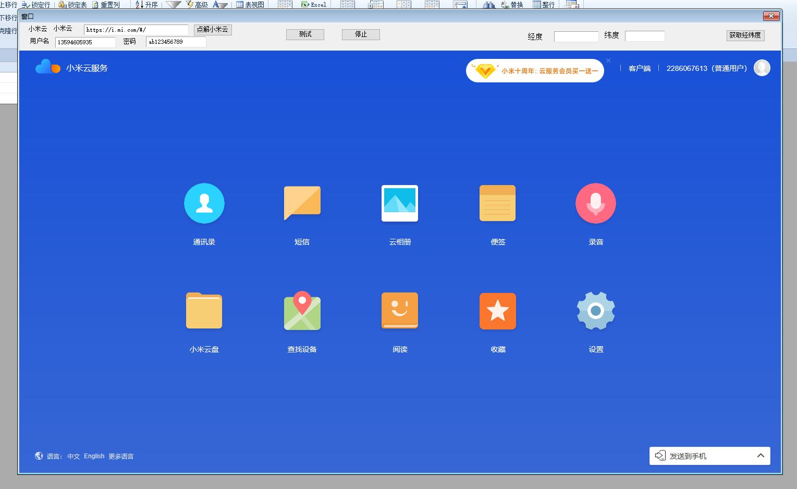This screenshot has width=797, height=489.
Task: Click the 获取经纬度 button
Action: (x=745, y=35)
